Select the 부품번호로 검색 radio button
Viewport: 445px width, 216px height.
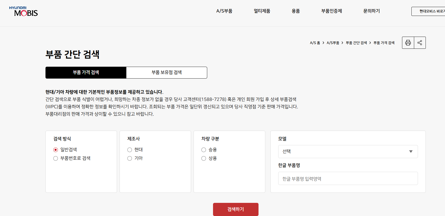coord(56,158)
